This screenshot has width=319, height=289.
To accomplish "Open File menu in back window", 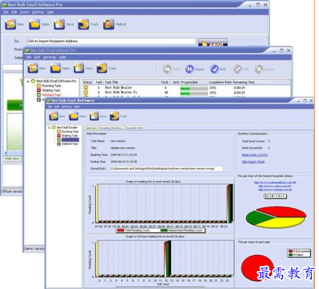I will (6, 12).
